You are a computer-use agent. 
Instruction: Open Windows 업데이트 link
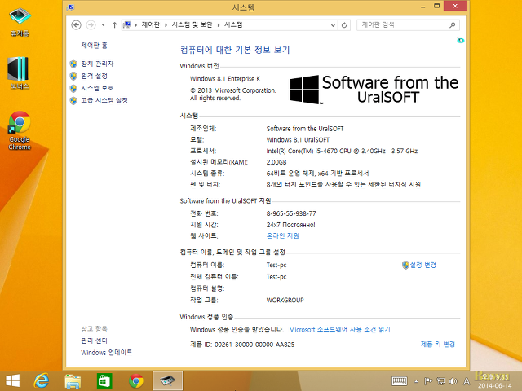pyautogui.click(x=107, y=352)
